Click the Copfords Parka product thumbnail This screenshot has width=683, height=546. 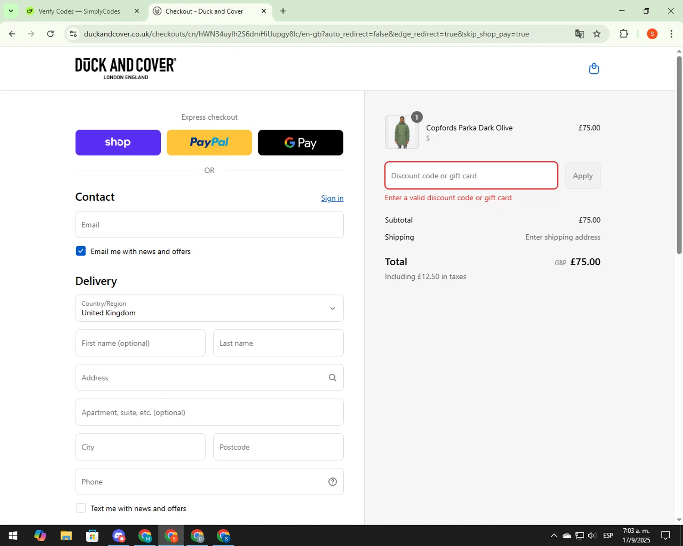coord(402,132)
